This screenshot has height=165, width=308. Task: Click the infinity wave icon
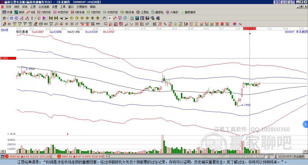[240, 24]
